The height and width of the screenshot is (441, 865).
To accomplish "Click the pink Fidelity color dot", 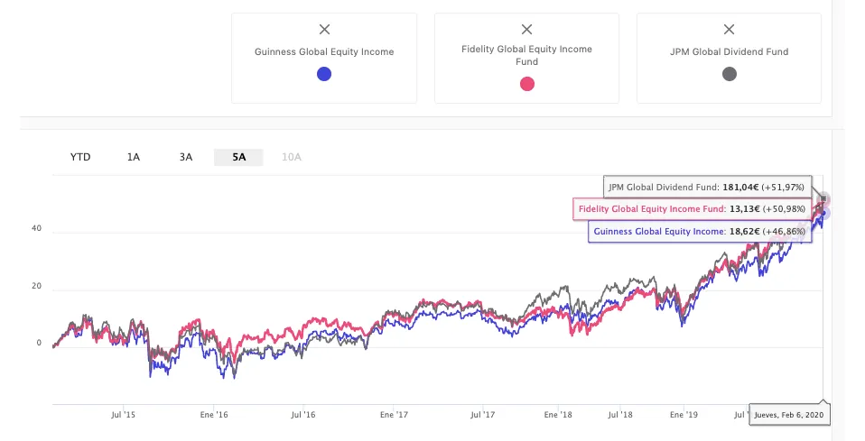I will tap(527, 84).
